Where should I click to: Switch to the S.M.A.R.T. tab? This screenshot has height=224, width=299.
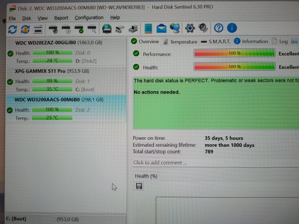click(x=216, y=41)
